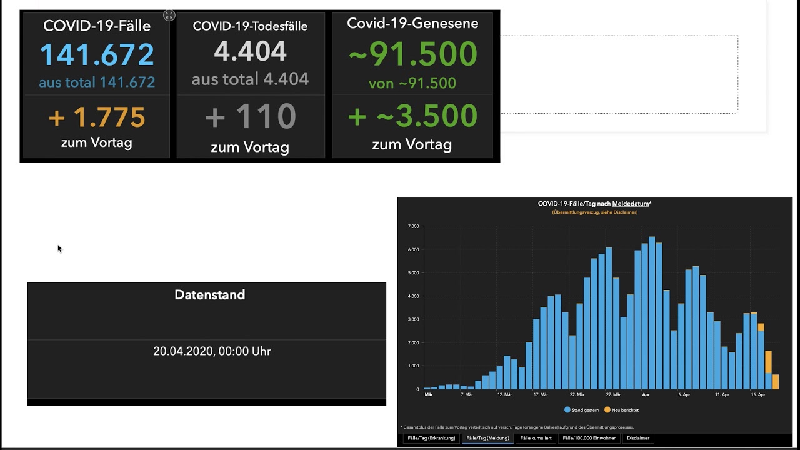Open the Fälle/100.000 Einwohner tab
Viewport: 800px width, 450px height.
[589, 438]
